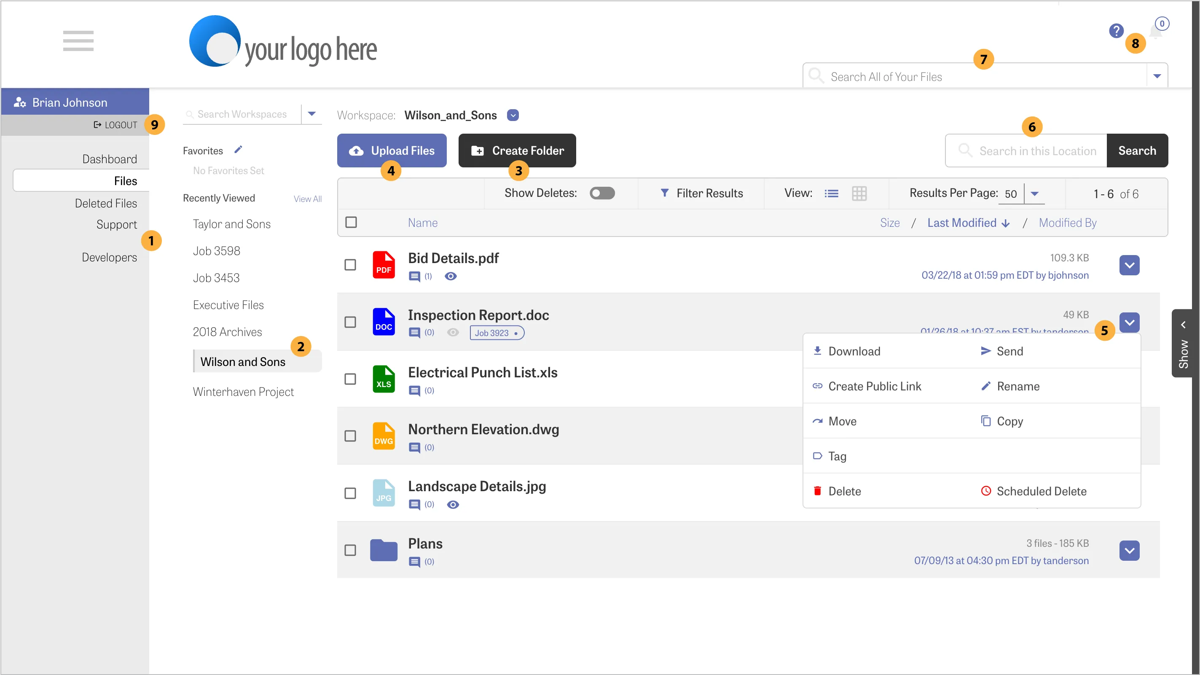
Task: Click the Favorites edit pencil icon
Action: [x=238, y=150]
